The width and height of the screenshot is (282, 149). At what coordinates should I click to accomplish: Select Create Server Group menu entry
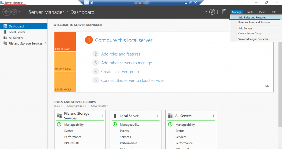coord(256,33)
